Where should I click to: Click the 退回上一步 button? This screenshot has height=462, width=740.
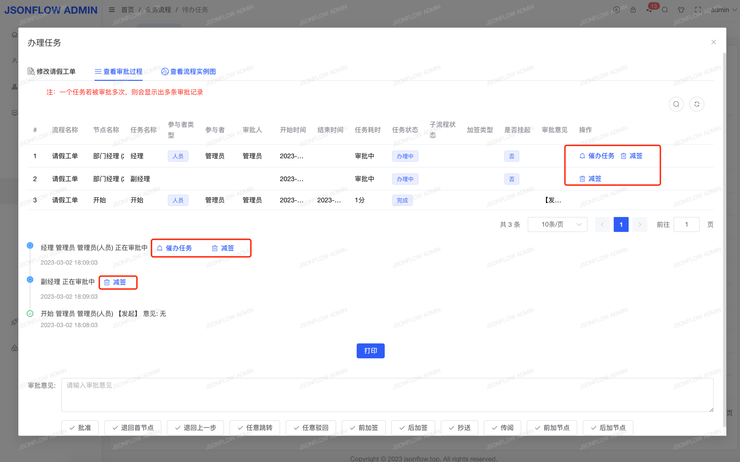195,427
